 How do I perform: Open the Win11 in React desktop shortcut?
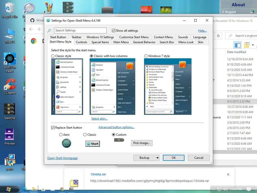(10, 62)
